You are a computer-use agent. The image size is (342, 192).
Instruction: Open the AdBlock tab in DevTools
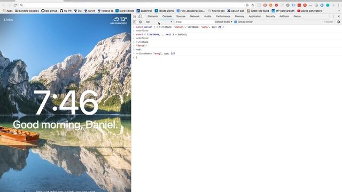(x=284, y=17)
